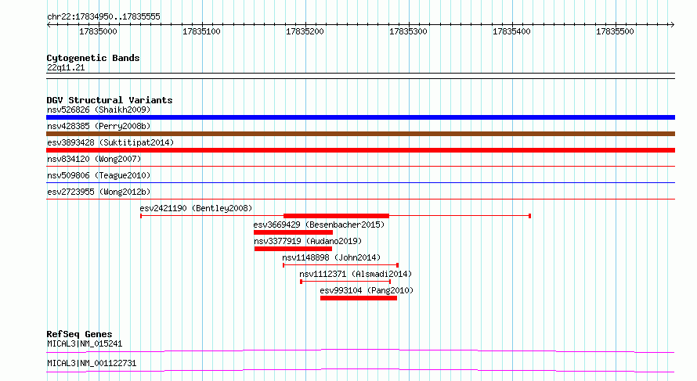The image size is (697, 381).
Task: Click the 22q11.21 band label
Action: pos(66,67)
